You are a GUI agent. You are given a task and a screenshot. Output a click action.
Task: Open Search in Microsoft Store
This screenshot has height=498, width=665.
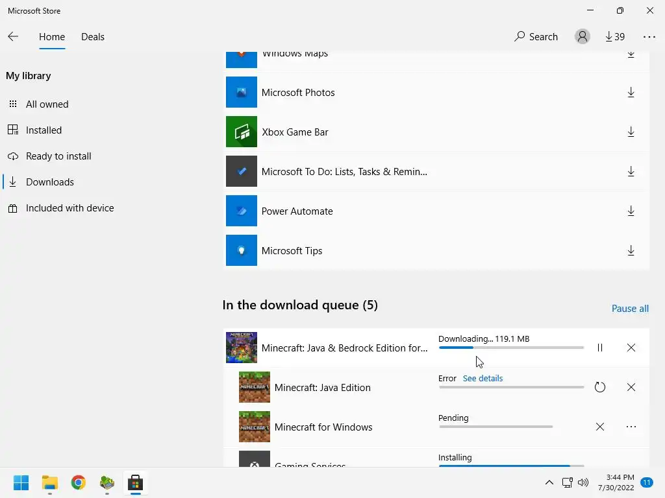(536, 37)
